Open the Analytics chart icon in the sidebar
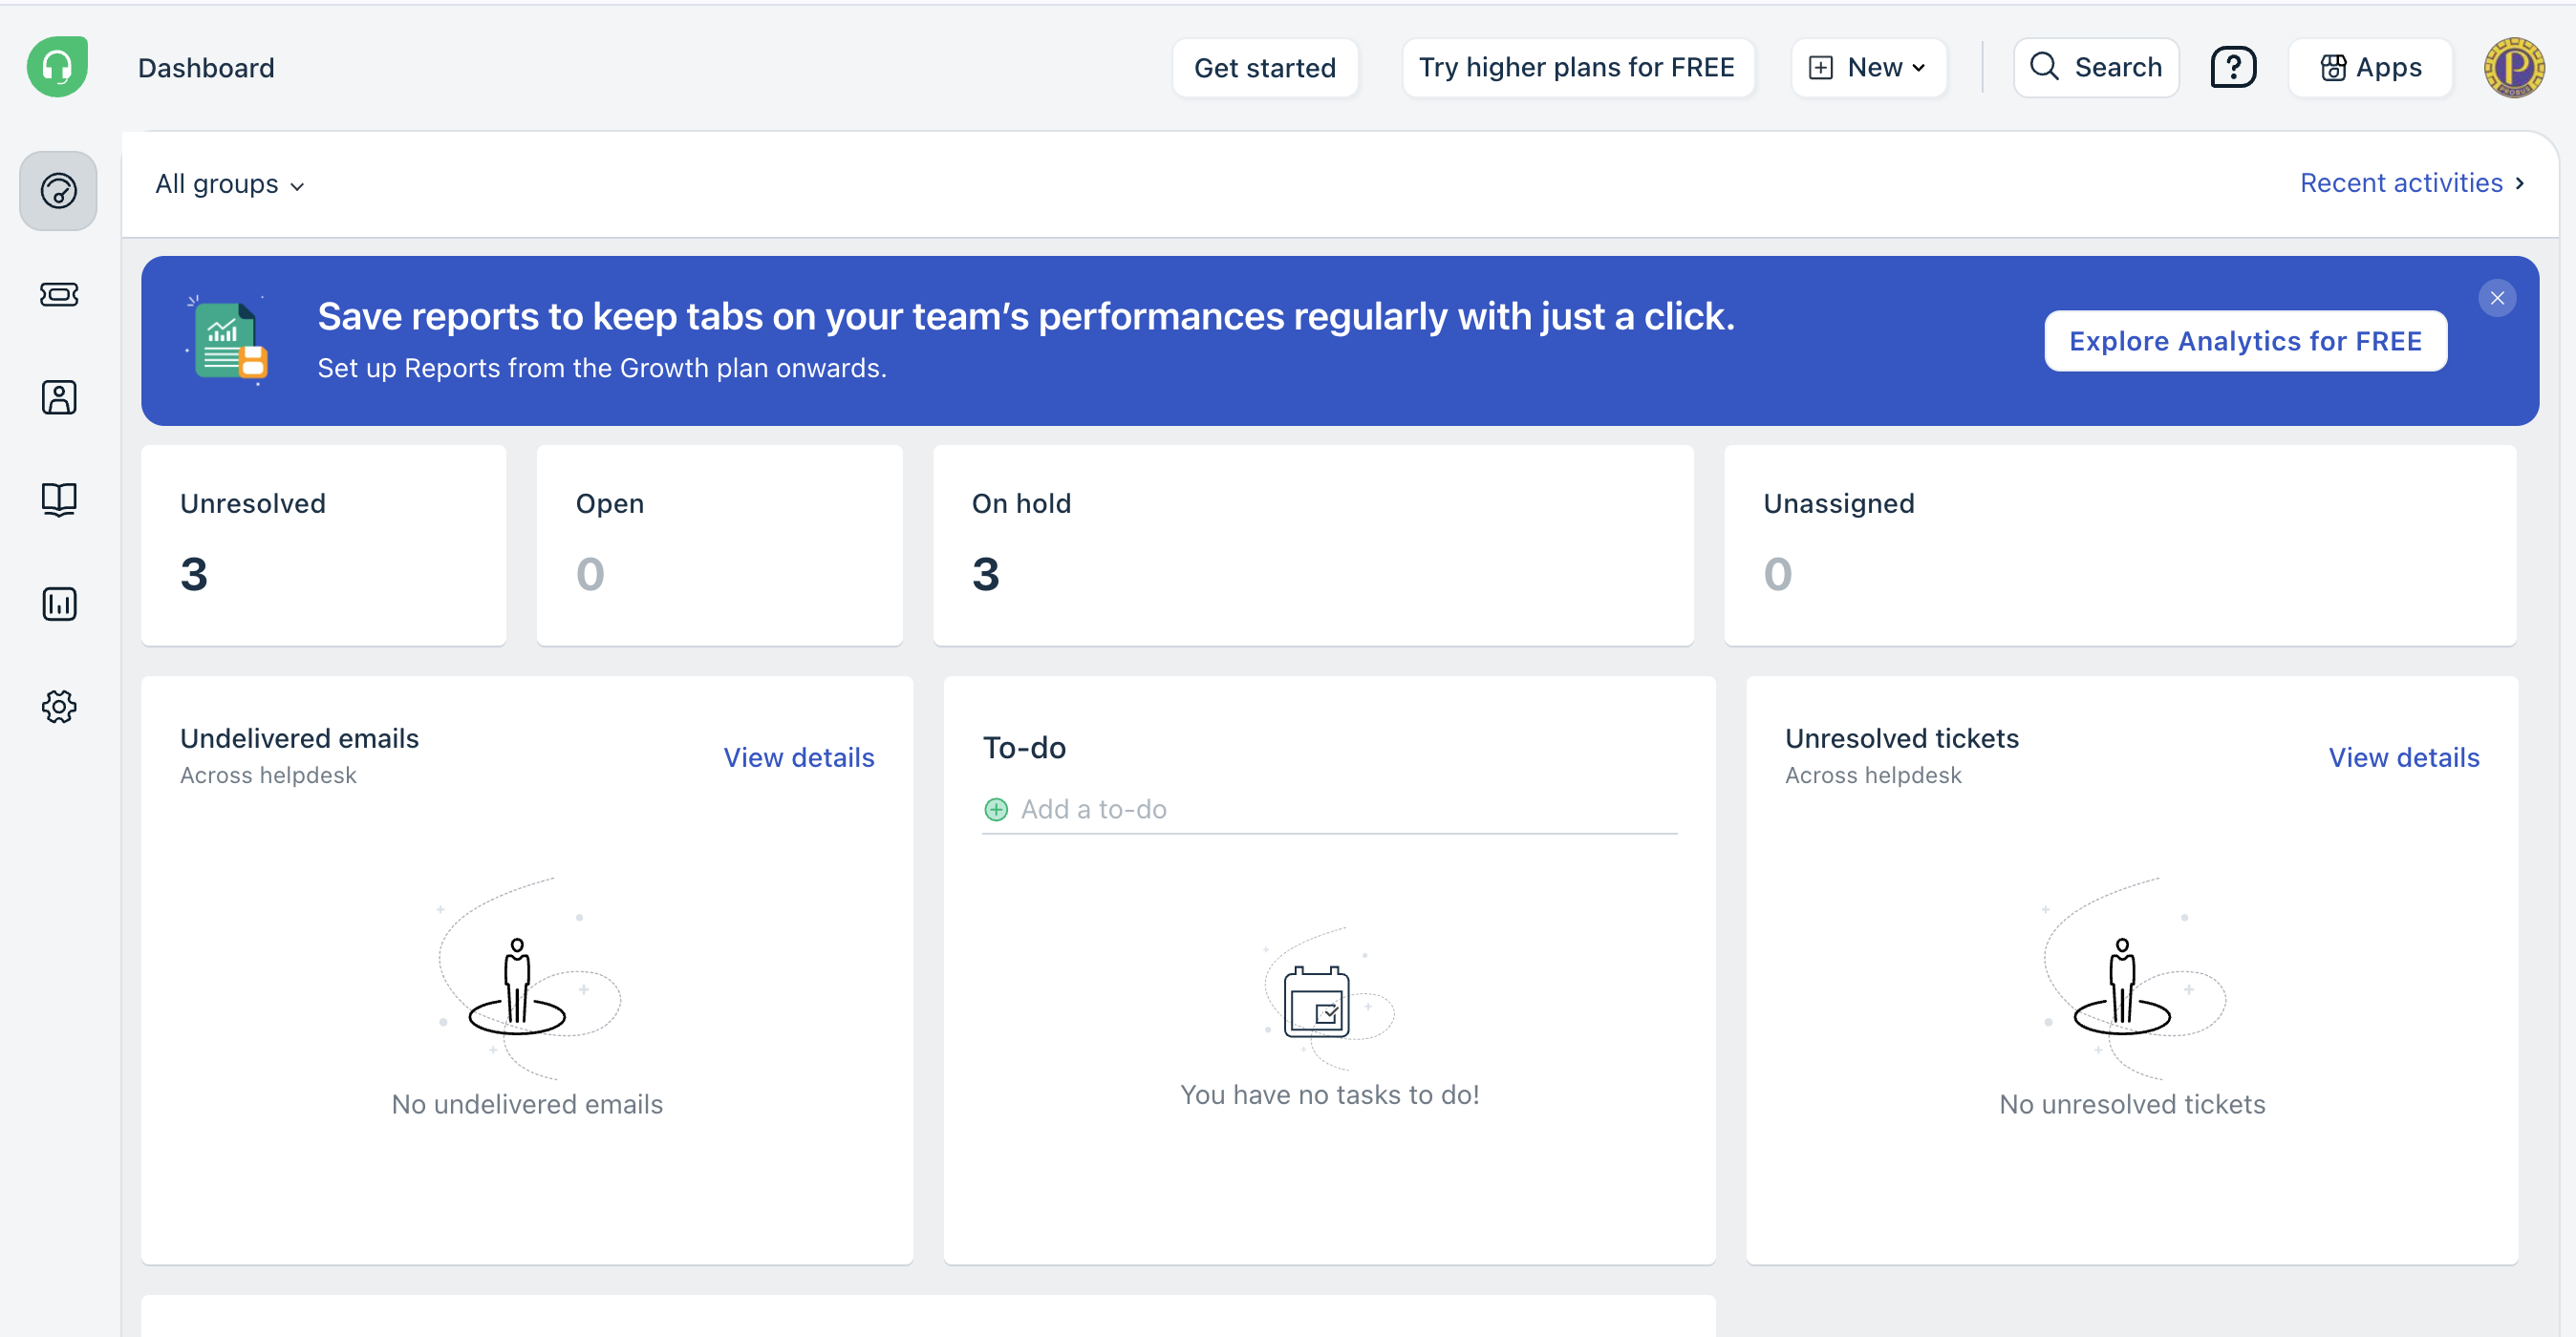Screen dimensions: 2576x1337 pyautogui.click(x=58, y=604)
